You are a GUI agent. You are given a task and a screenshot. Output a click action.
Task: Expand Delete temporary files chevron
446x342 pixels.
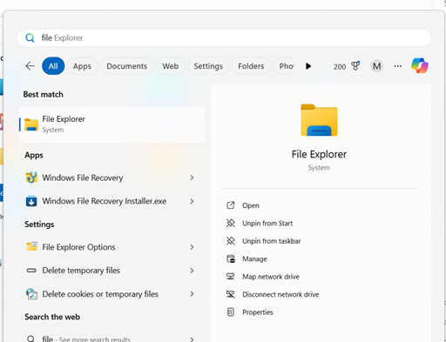[192, 271]
